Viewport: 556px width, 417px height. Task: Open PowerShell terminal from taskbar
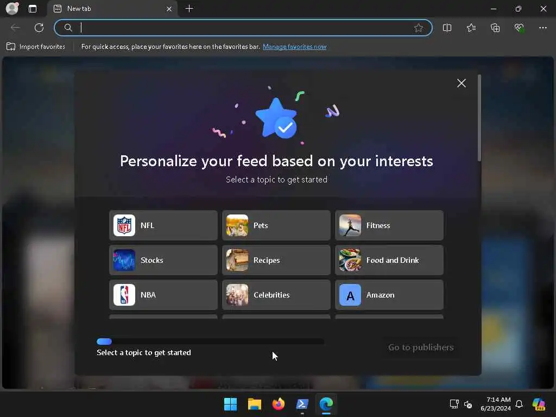coord(302,404)
